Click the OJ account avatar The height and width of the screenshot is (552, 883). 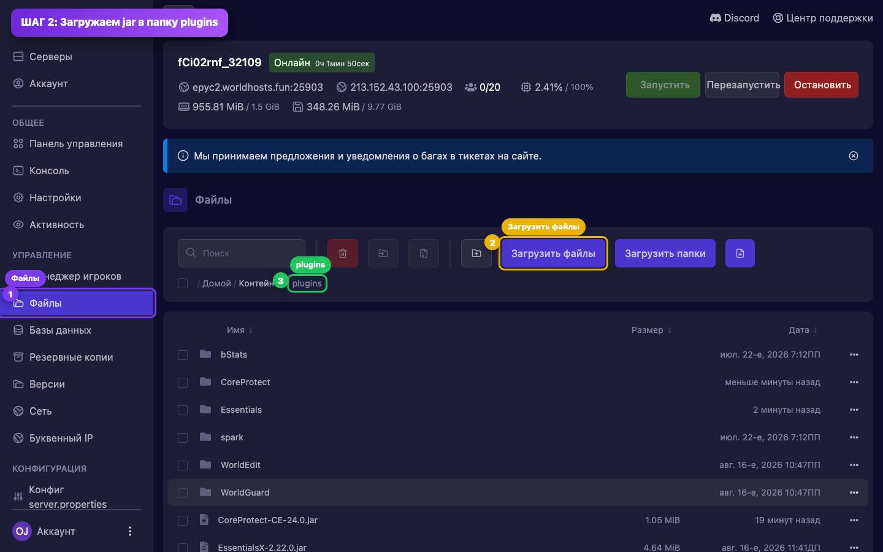coord(22,531)
